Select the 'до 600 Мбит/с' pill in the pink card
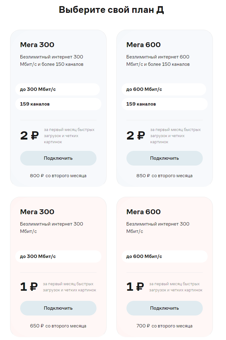This screenshot has width=226, height=340. coord(164,256)
